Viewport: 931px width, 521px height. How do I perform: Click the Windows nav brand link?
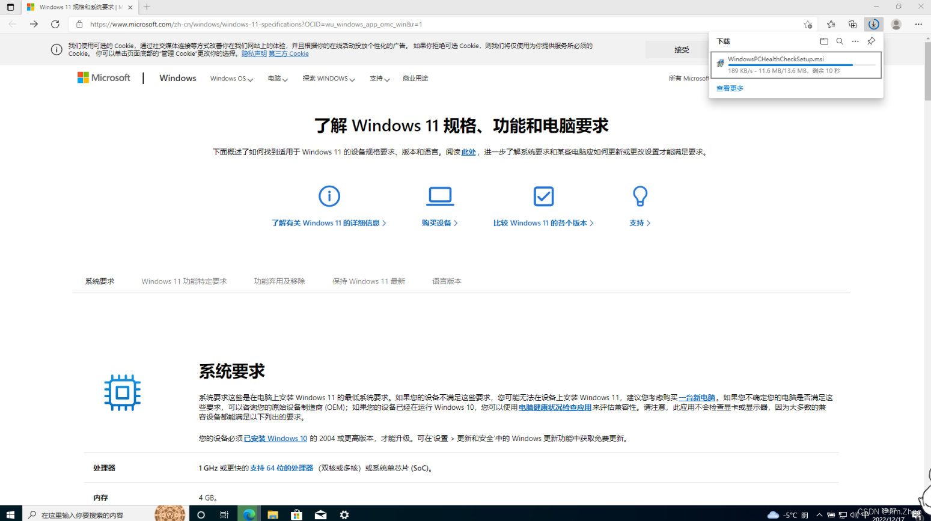click(x=178, y=78)
